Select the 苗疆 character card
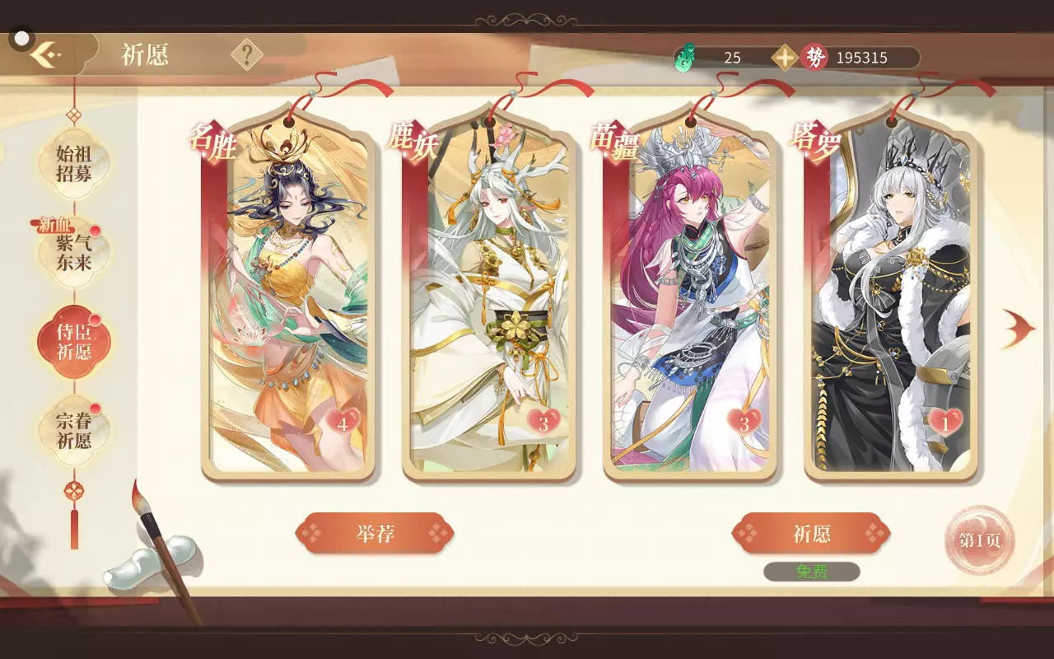 [x=690, y=297]
